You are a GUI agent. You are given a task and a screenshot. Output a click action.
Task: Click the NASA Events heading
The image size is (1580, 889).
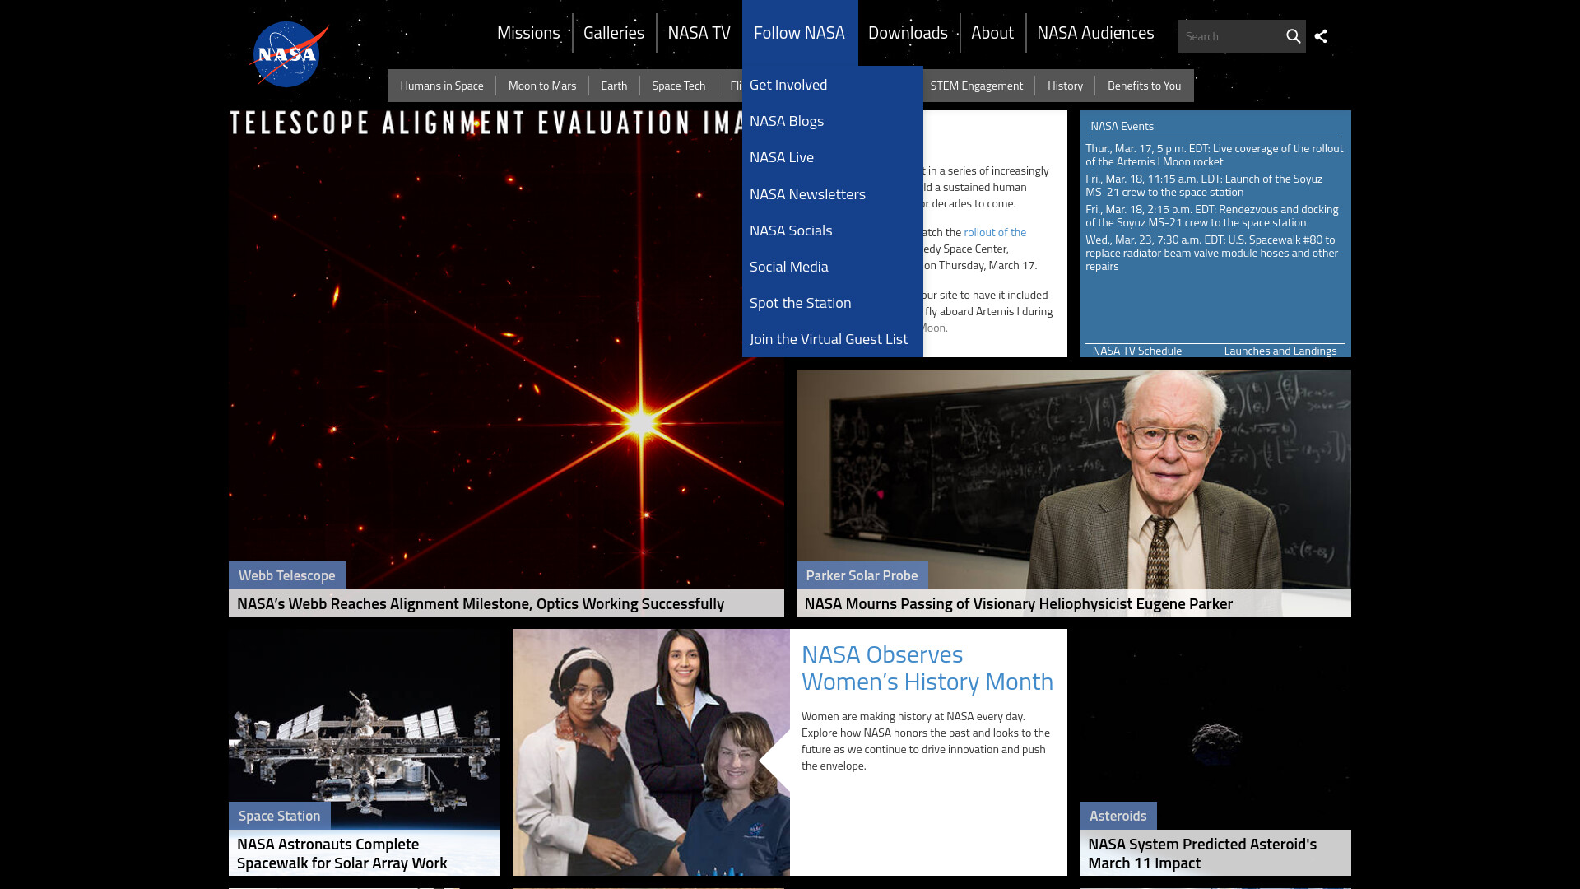(1122, 126)
